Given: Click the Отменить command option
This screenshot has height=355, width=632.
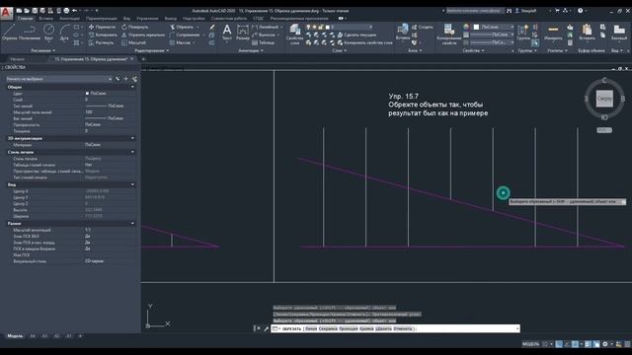Looking at the screenshot, I should [403, 328].
